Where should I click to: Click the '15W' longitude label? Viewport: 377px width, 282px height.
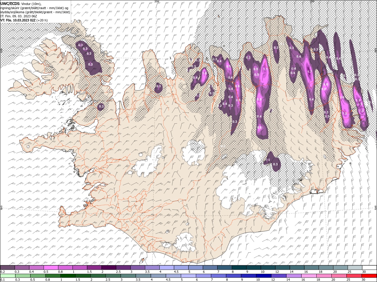pyautogui.click(x=312, y=1)
